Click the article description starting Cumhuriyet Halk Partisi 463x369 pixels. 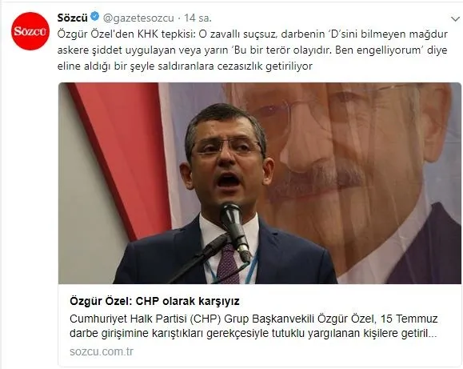253,326
